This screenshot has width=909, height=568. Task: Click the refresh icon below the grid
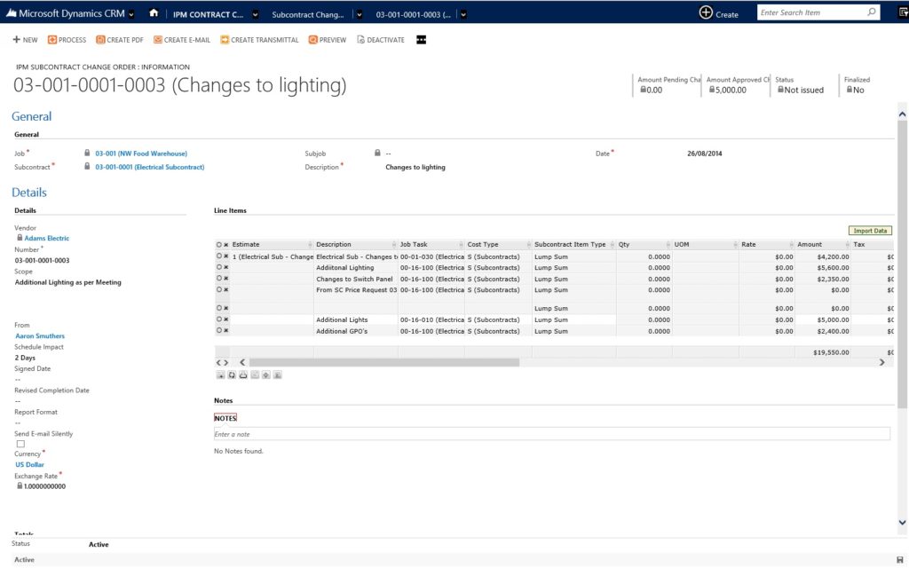[232, 375]
